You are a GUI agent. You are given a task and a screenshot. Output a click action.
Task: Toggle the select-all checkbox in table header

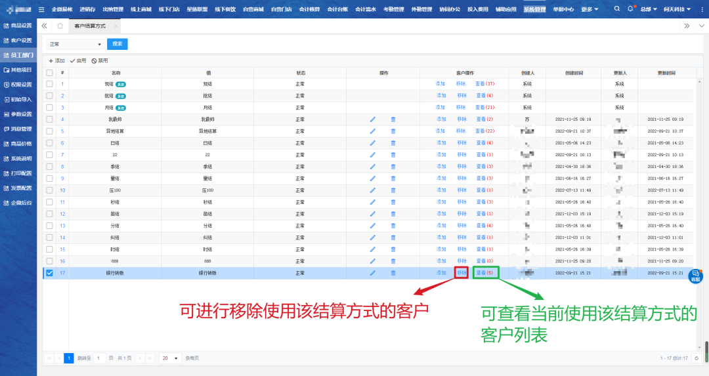pyautogui.click(x=49, y=72)
